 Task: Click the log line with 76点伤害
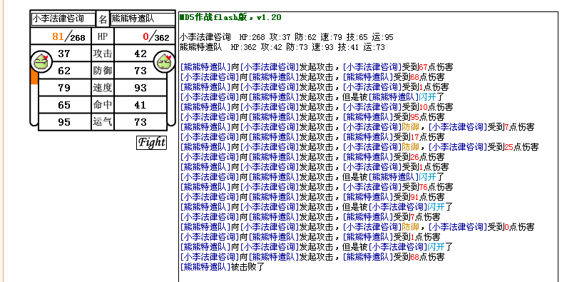(316, 187)
